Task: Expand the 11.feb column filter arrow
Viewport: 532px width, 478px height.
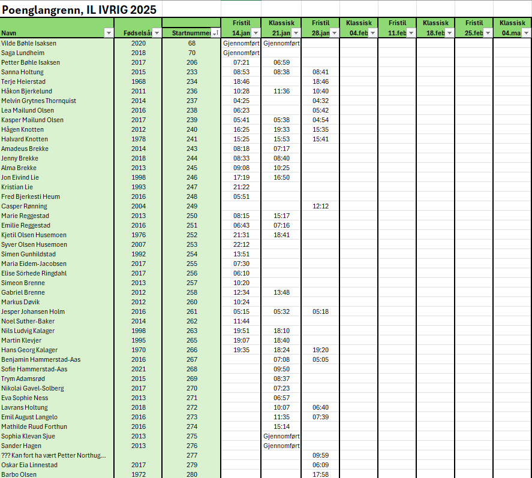Action: coord(410,34)
